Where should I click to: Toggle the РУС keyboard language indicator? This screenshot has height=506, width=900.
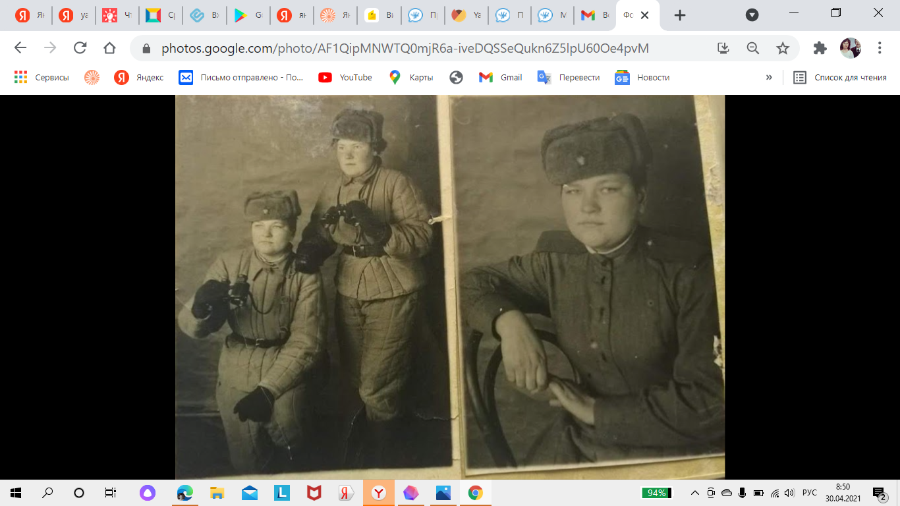click(x=809, y=493)
